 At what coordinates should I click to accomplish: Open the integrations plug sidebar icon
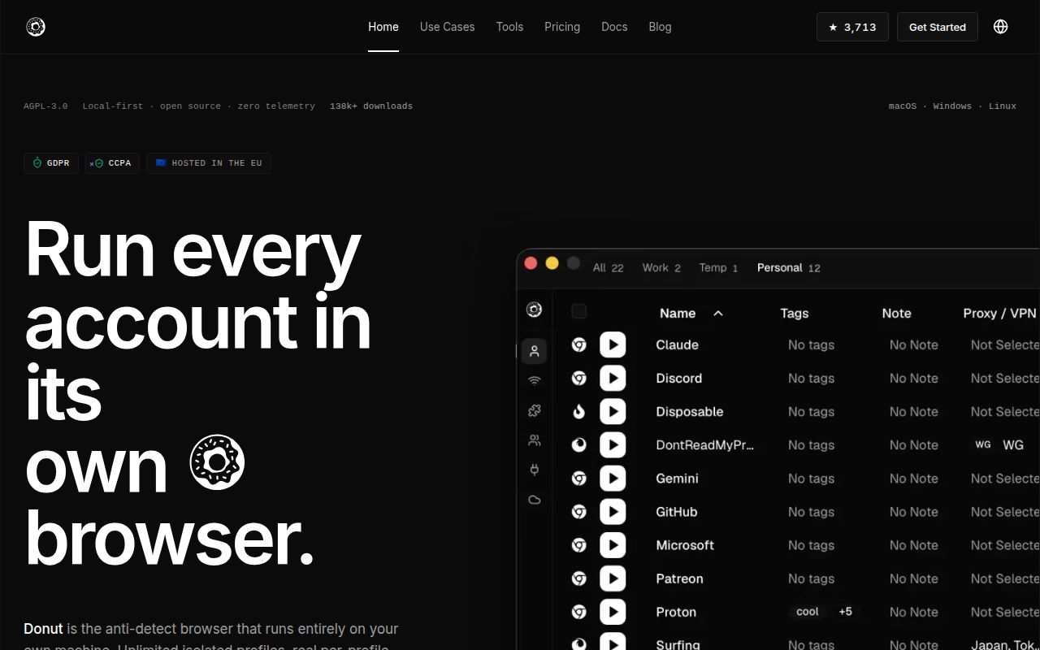pos(534,470)
